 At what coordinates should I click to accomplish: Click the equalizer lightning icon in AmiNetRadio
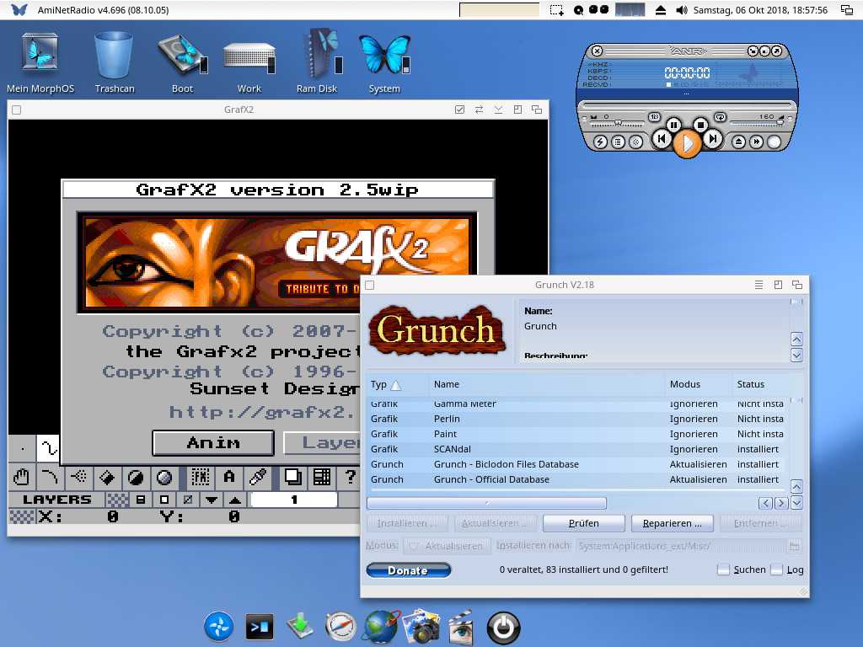[x=600, y=142]
